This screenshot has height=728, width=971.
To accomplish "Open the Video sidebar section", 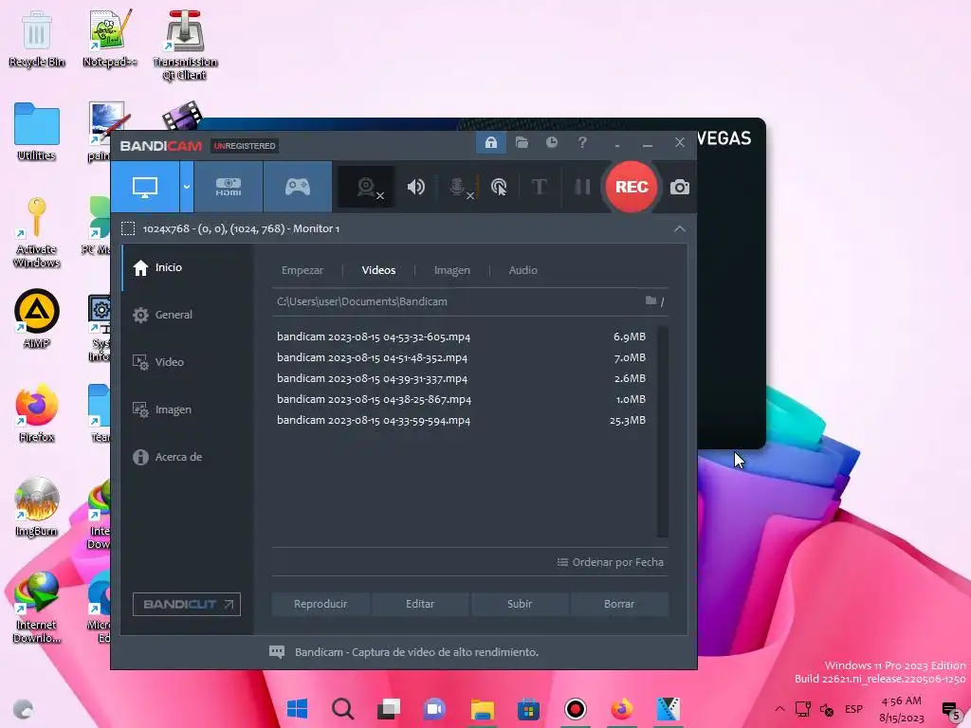I will pos(187,362).
